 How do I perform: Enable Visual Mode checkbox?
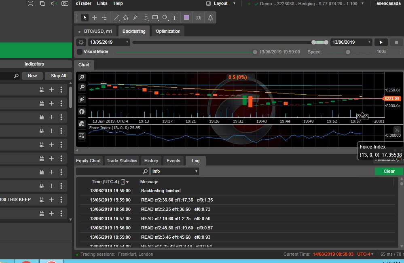(x=80, y=51)
